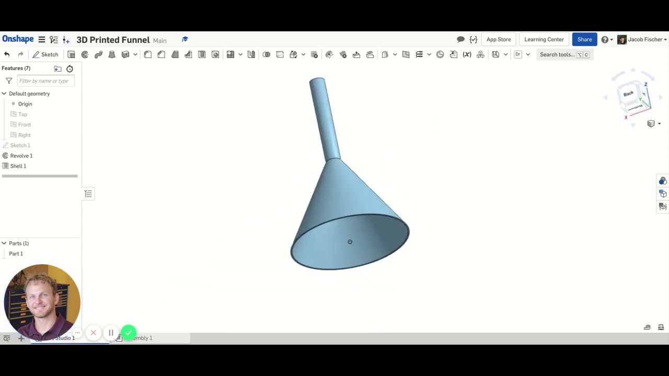Viewport: 669px width, 376px height.
Task: Select the Helix tool
Action: pos(419,54)
